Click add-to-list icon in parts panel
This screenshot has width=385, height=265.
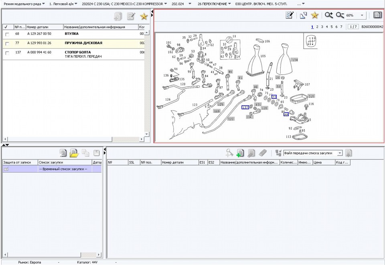tap(118, 16)
